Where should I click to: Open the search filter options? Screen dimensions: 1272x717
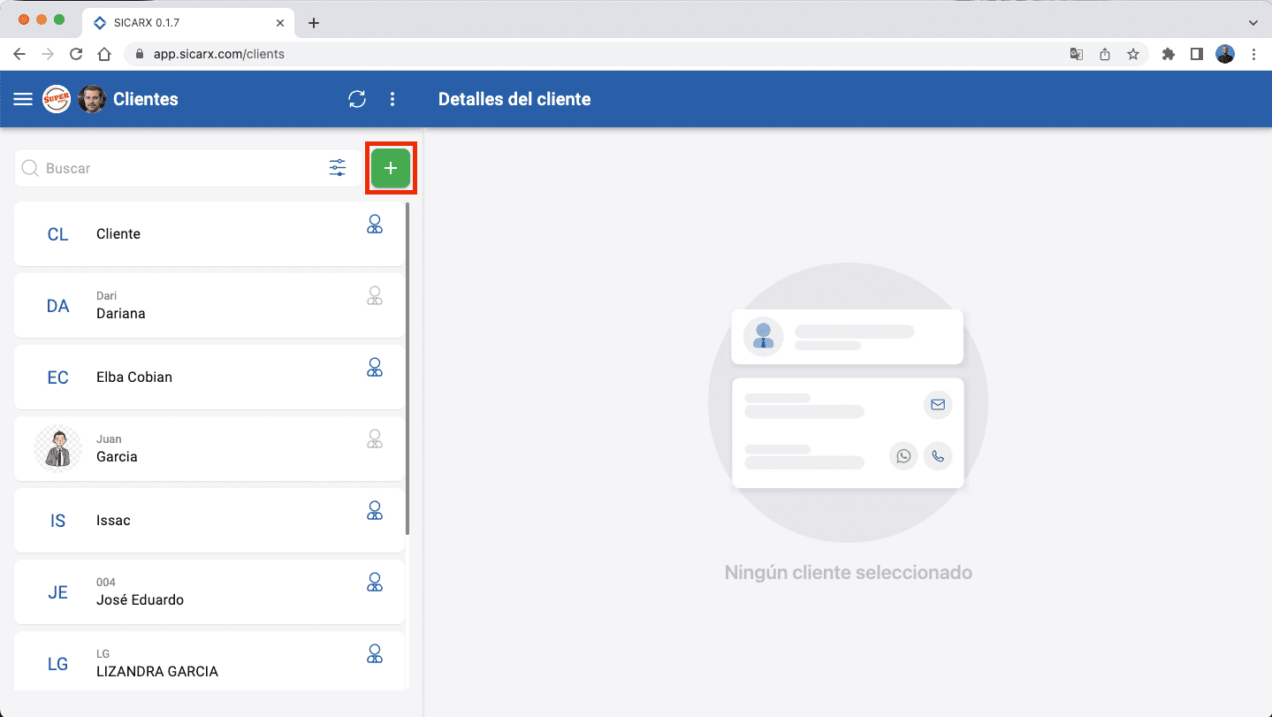click(337, 167)
